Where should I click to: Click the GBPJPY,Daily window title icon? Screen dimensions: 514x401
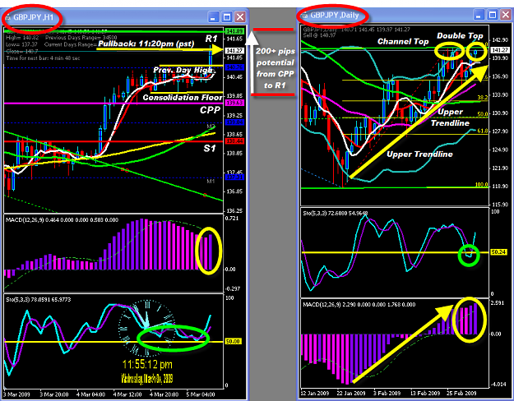(305, 16)
